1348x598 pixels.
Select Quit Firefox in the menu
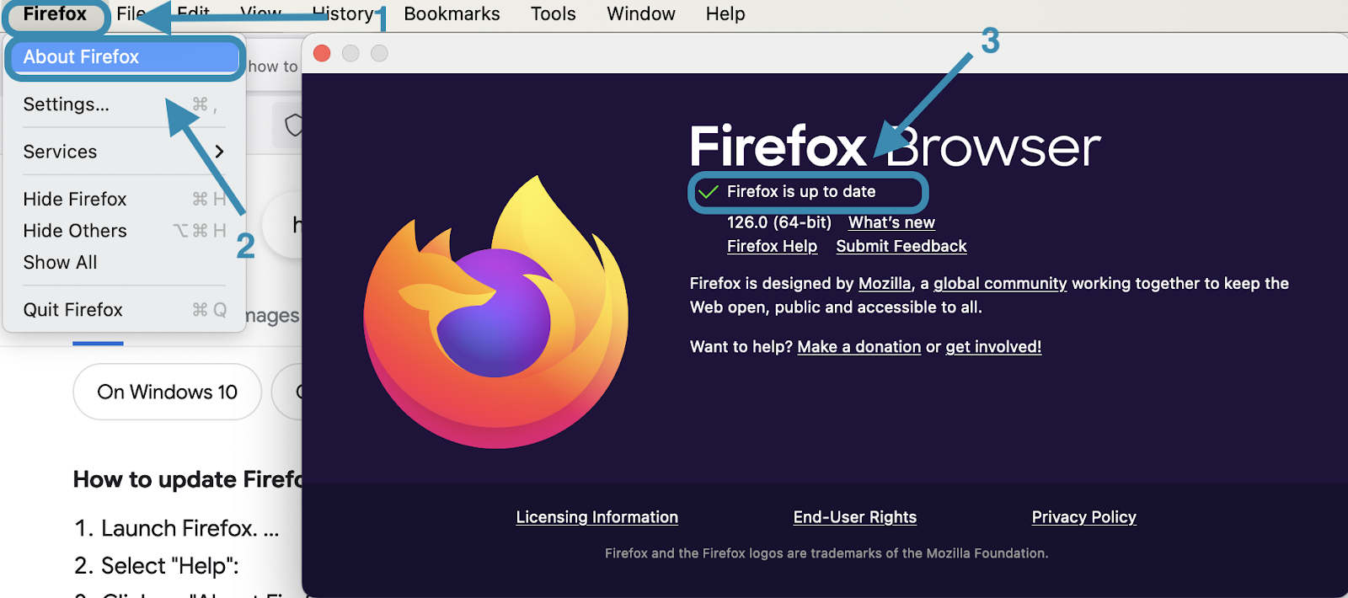(73, 310)
